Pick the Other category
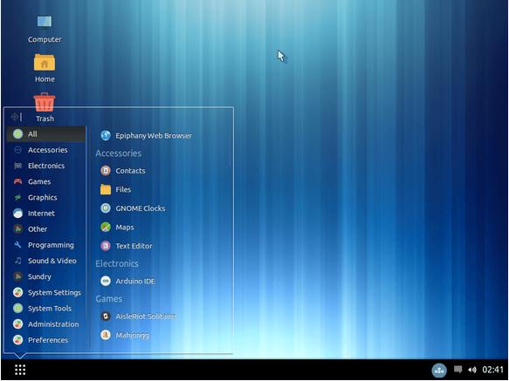The width and height of the screenshot is (509, 381). [46, 229]
